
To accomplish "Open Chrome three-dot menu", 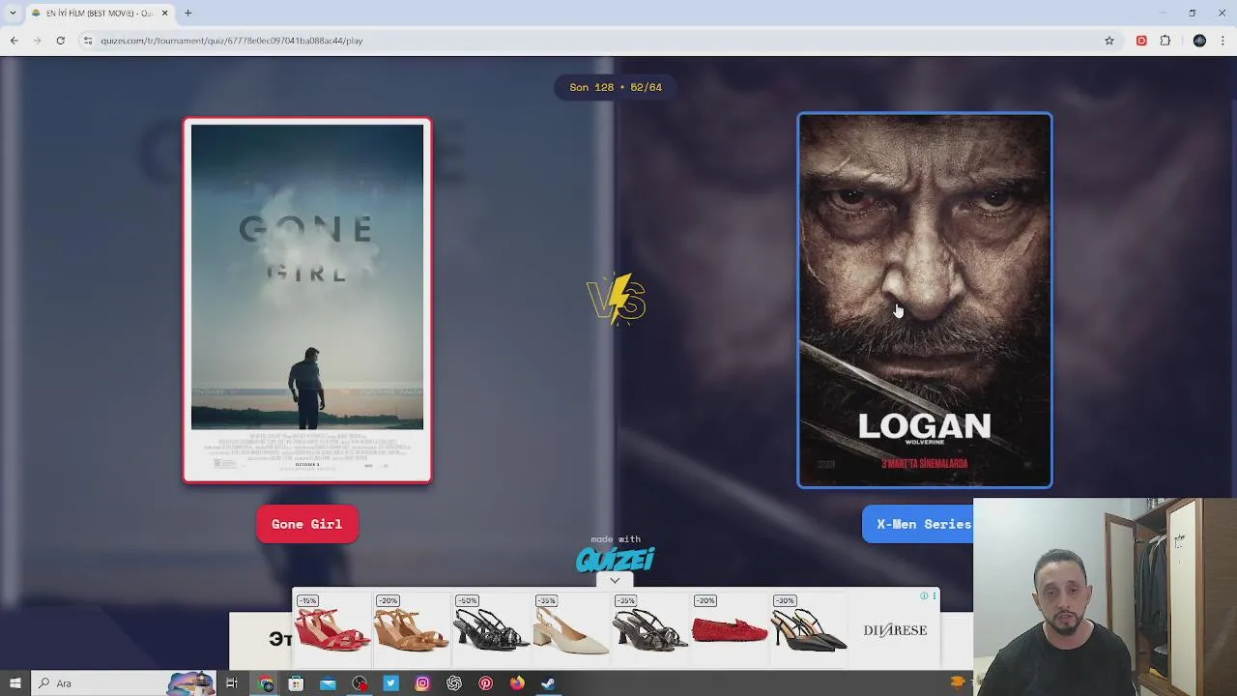I will tap(1223, 41).
